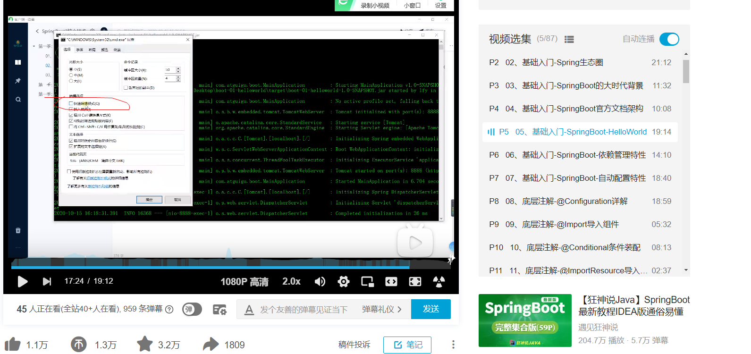Open the three-dot more options menu
The width and height of the screenshot is (751, 354).
[453, 345]
